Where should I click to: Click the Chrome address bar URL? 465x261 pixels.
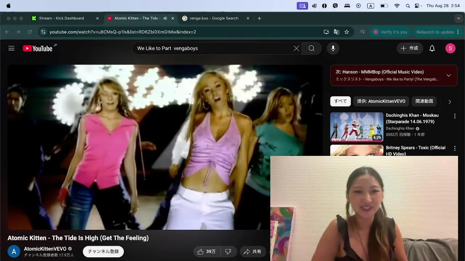pyautogui.click(x=123, y=32)
